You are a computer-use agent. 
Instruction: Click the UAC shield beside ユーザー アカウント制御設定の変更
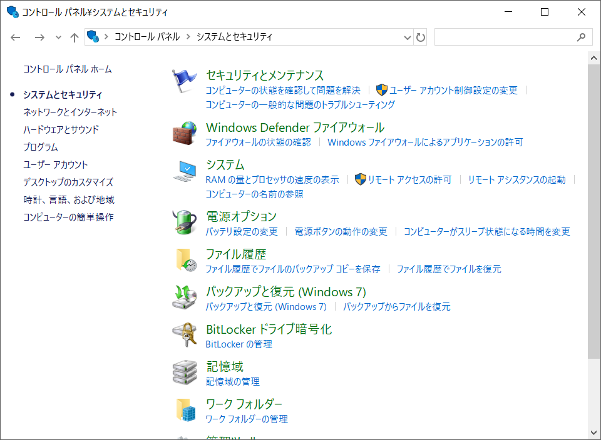point(381,90)
